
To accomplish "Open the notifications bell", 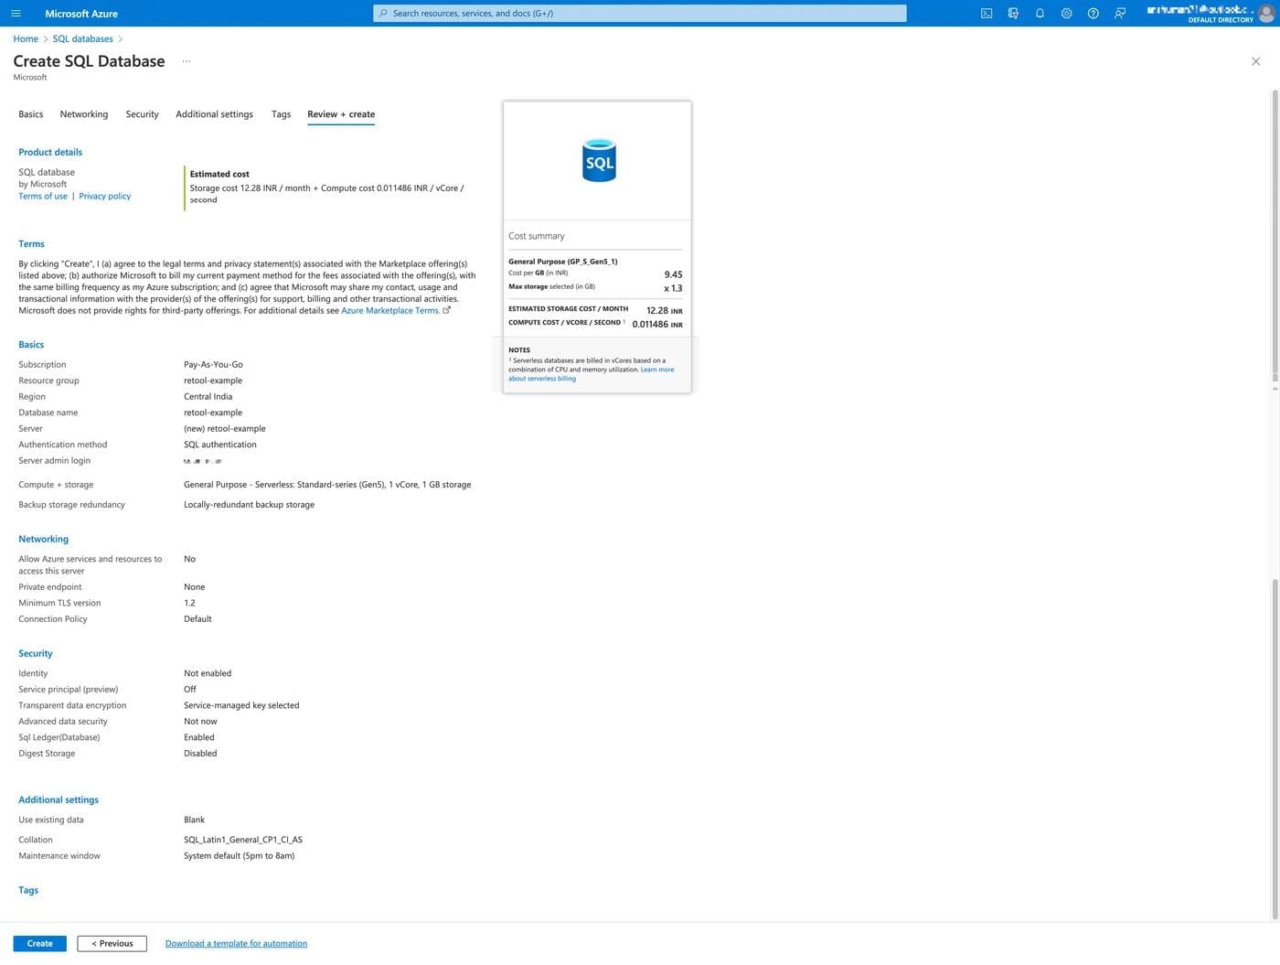I will click(1040, 13).
